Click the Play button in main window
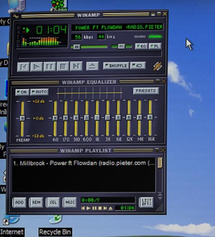This screenshot has width=215, height=237. tap(36, 66)
